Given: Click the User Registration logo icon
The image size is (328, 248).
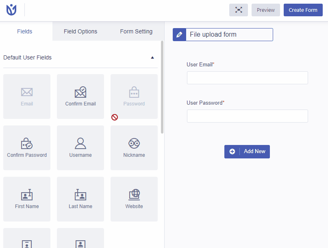Looking at the screenshot, I should [x=11, y=10].
